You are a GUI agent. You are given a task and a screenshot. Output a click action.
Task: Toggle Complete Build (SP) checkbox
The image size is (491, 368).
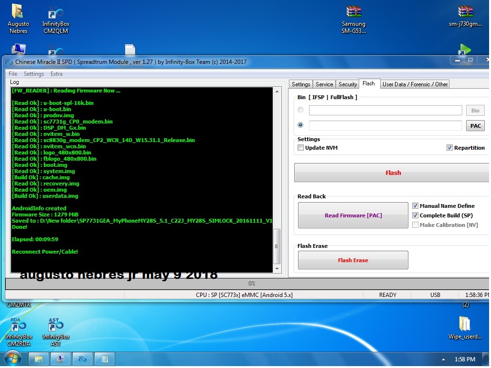[x=415, y=215]
